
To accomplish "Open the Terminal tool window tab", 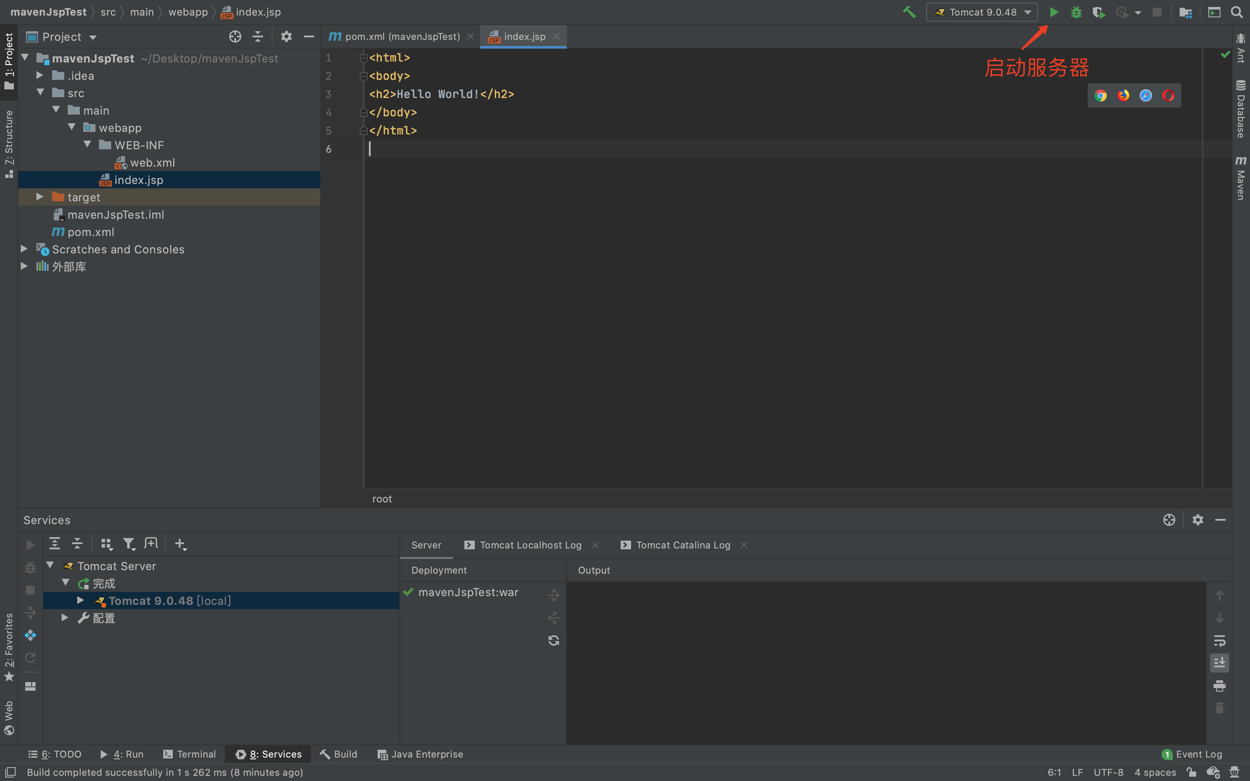I will (x=190, y=754).
